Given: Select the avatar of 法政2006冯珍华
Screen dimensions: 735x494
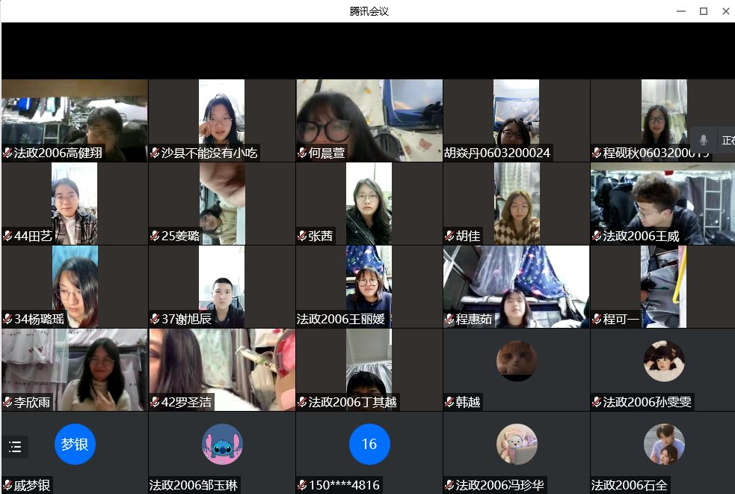Looking at the screenshot, I should pyautogui.click(x=517, y=445).
